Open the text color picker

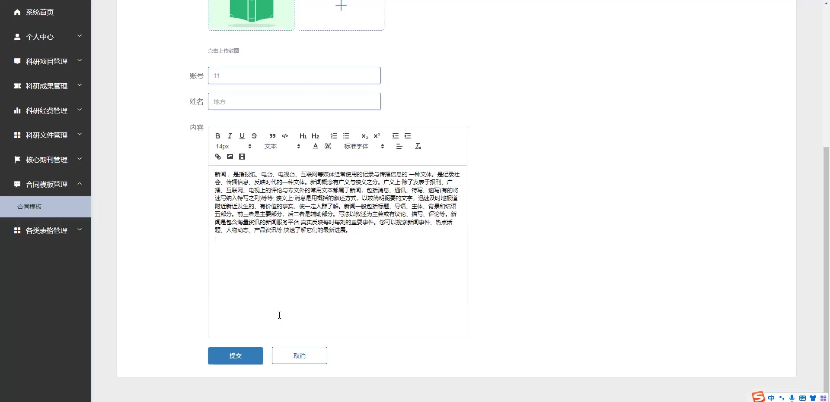316,146
